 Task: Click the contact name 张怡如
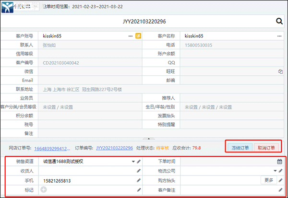pyautogui.click(x=49, y=45)
